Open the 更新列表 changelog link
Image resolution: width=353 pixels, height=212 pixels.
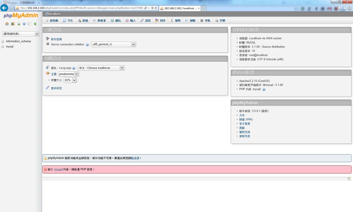click(244, 136)
